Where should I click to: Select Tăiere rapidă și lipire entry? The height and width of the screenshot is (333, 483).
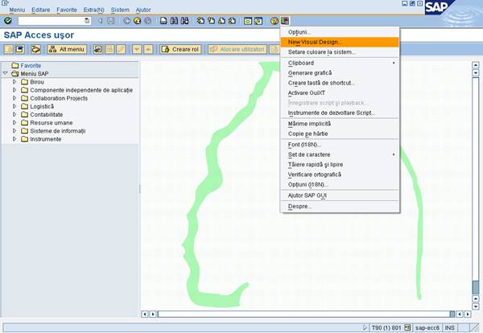click(x=340, y=165)
